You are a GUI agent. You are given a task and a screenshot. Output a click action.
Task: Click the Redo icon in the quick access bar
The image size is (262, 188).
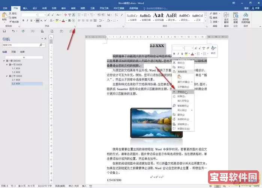[23, 31]
